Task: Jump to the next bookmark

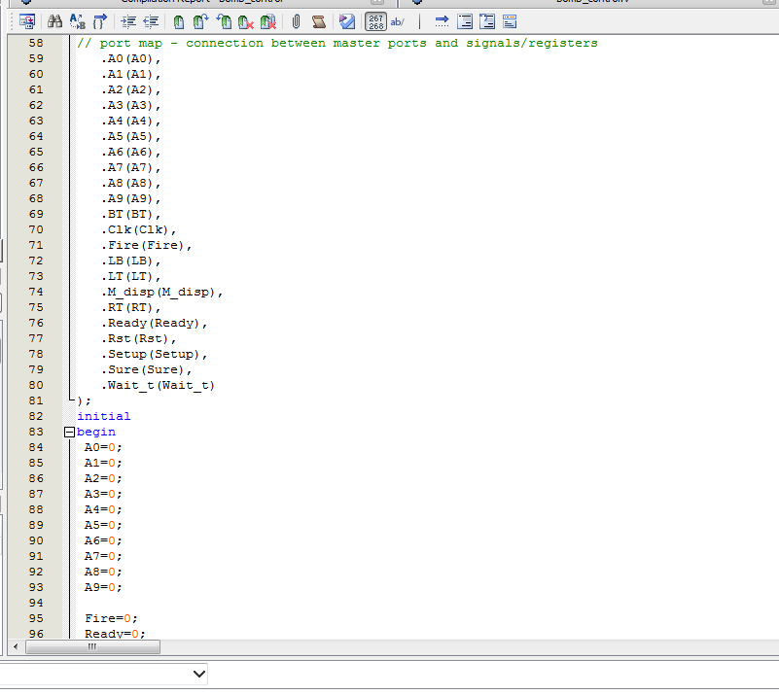Action: tap(200, 21)
